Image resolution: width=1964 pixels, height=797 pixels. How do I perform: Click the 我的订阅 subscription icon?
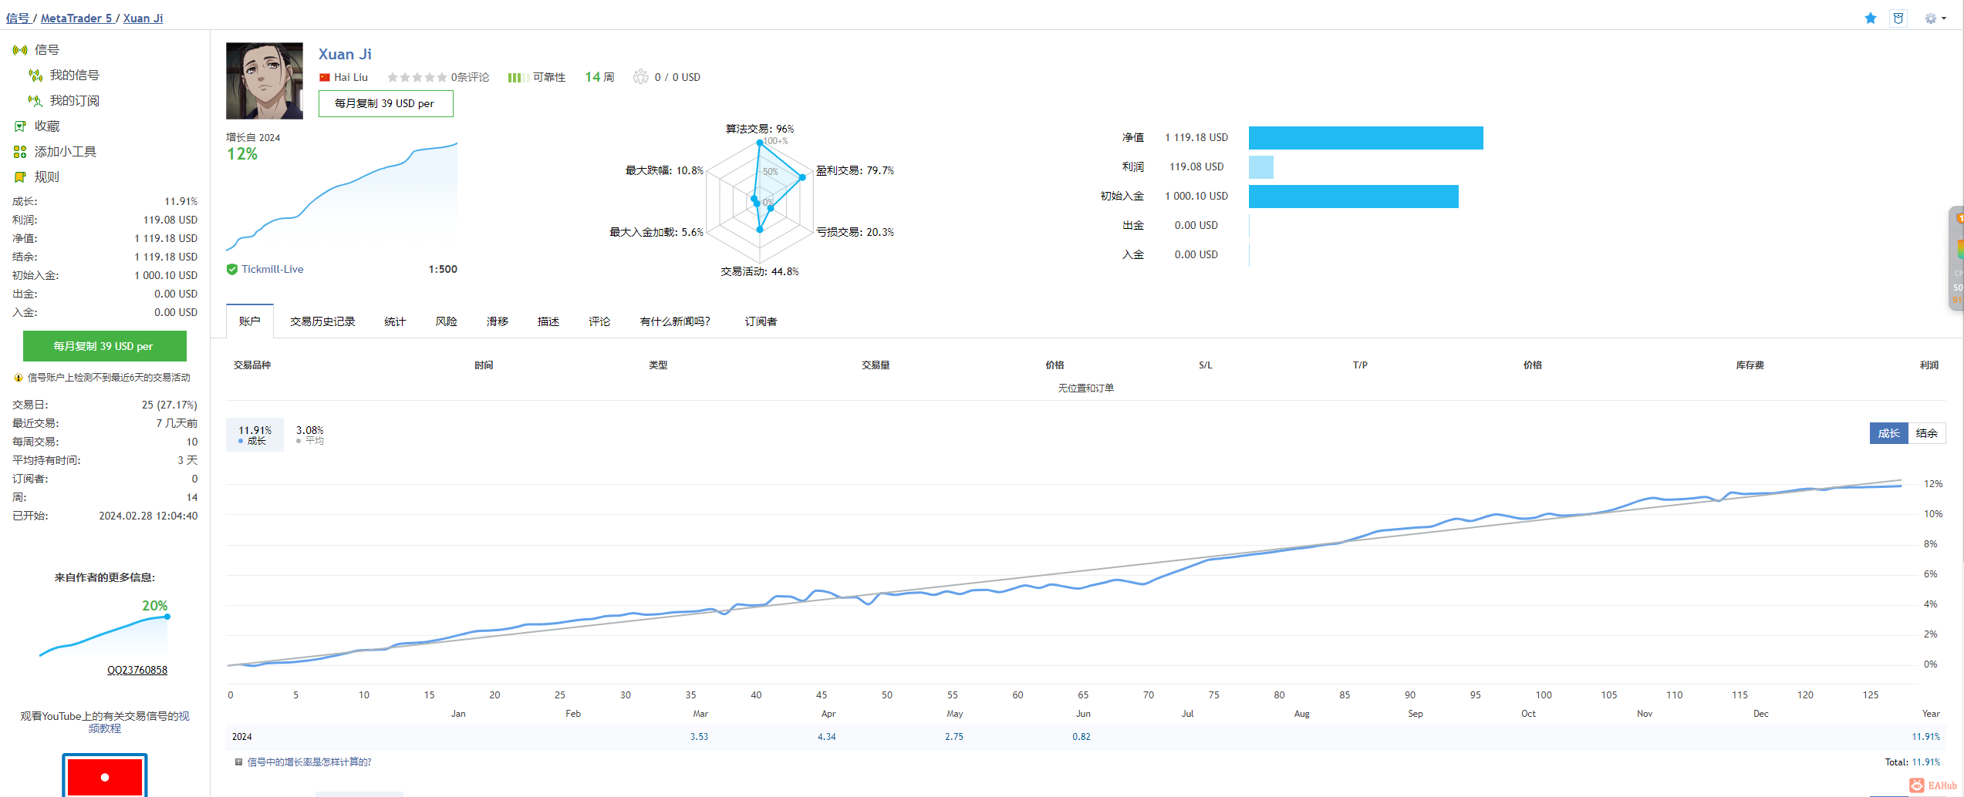point(35,101)
